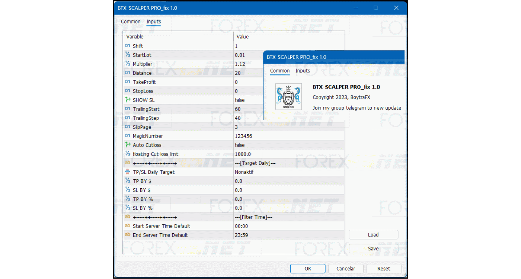Load a saved input preset

[373, 235]
